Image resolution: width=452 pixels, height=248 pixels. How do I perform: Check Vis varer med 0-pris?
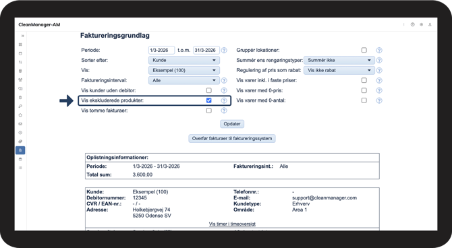pyautogui.click(x=364, y=90)
